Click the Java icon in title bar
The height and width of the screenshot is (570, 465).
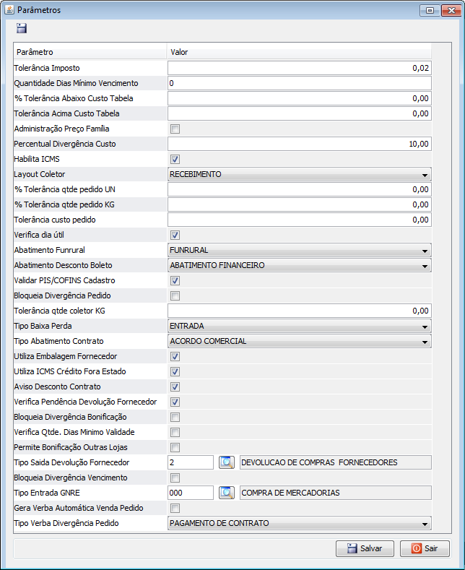click(9, 10)
